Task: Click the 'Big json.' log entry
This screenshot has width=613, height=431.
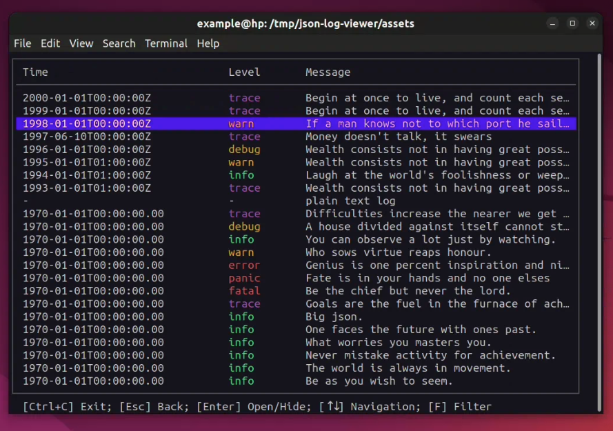Action: coord(333,317)
